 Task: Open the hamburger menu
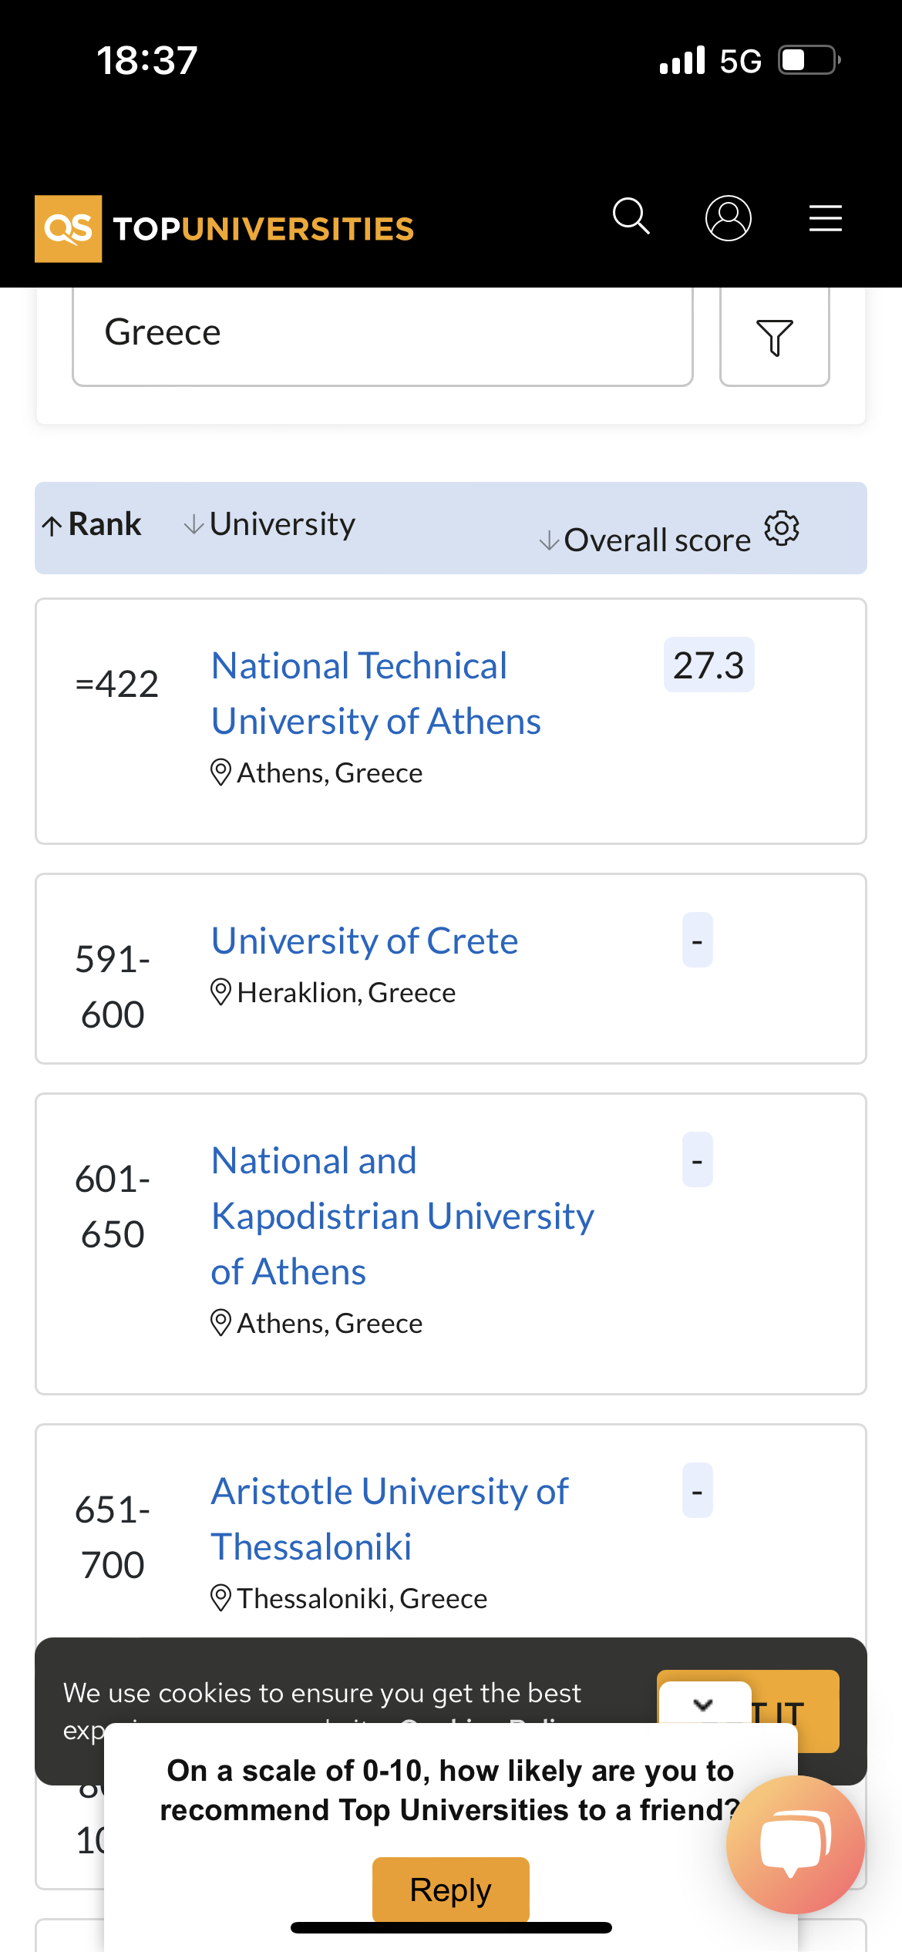point(825,218)
